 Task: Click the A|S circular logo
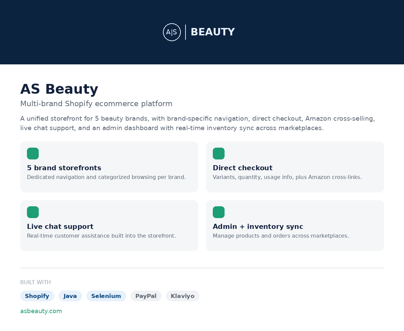pos(172,32)
